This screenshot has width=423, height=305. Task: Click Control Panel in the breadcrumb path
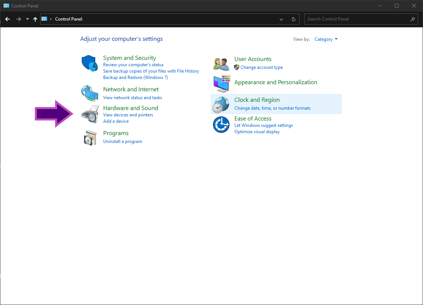tap(69, 19)
